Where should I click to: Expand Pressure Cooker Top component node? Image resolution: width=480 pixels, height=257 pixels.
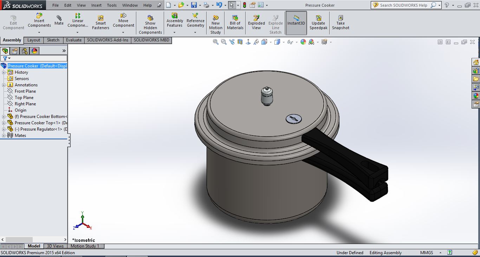[4, 123]
